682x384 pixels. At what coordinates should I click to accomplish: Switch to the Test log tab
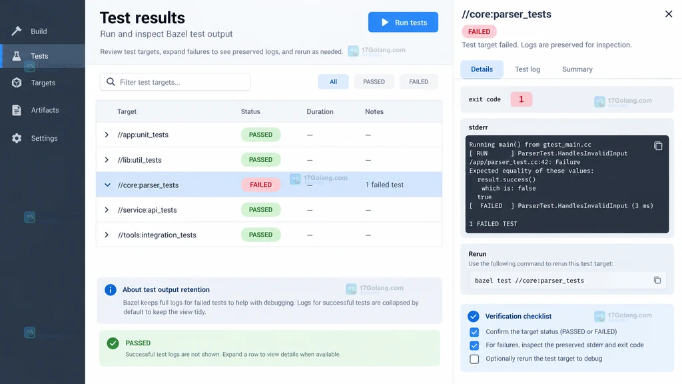(527, 69)
